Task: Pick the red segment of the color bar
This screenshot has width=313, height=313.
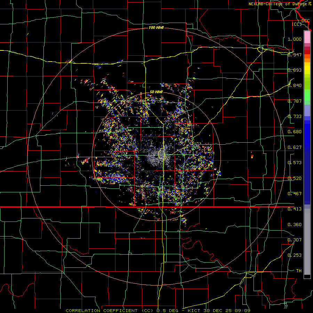Action: point(307,52)
